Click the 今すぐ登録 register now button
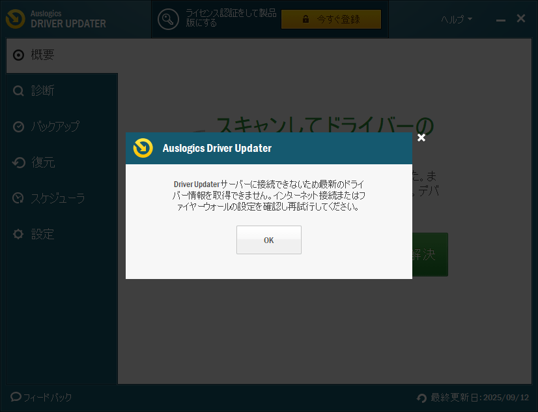 pos(331,19)
